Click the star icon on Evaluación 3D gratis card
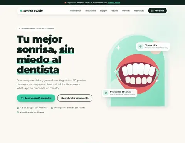The width and height of the screenshot is (185, 143). click(106, 93)
